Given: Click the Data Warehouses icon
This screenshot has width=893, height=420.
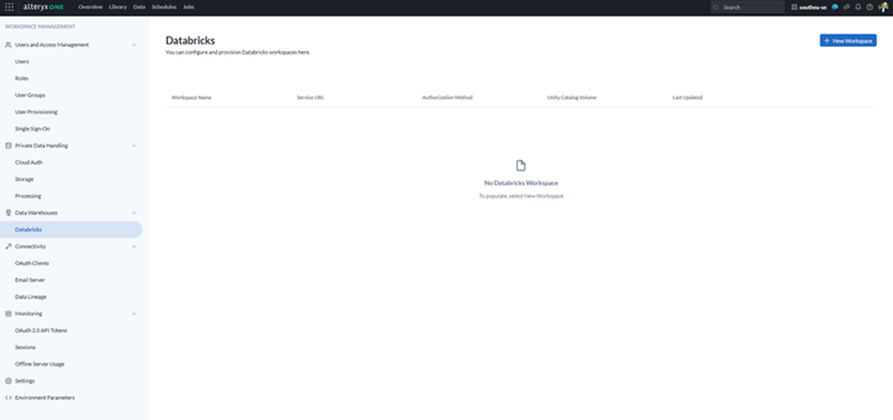Looking at the screenshot, I should 8,213.
